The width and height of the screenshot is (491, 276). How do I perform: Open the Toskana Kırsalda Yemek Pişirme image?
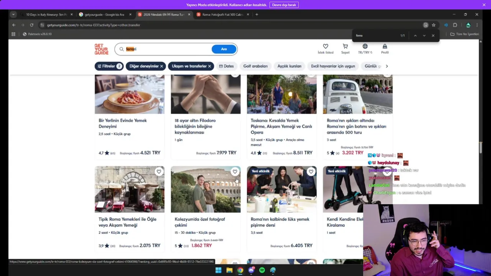coord(282,94)
